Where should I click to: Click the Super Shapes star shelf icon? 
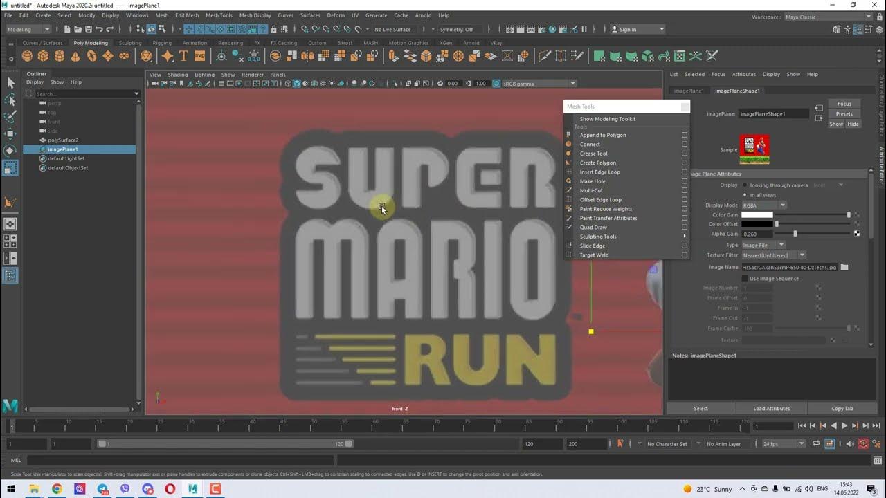[x=168, y=56]
